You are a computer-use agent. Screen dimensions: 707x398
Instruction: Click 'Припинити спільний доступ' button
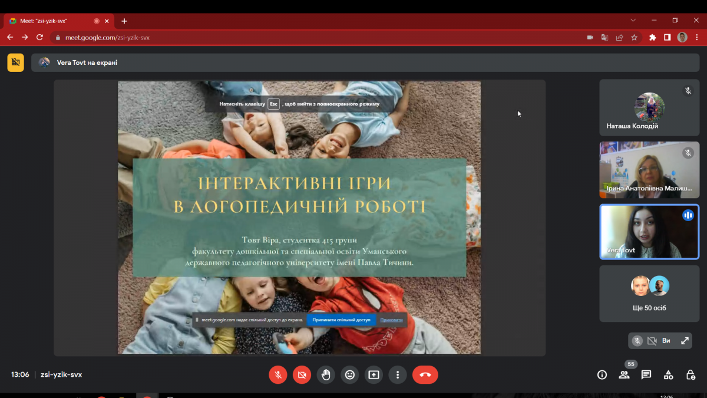(341, 320)
